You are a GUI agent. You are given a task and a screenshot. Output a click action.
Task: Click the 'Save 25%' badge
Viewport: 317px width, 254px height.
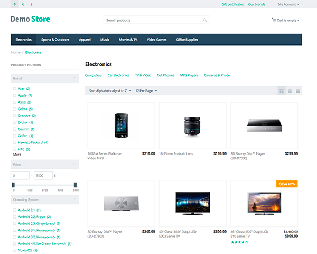click(x=287, y=184)
